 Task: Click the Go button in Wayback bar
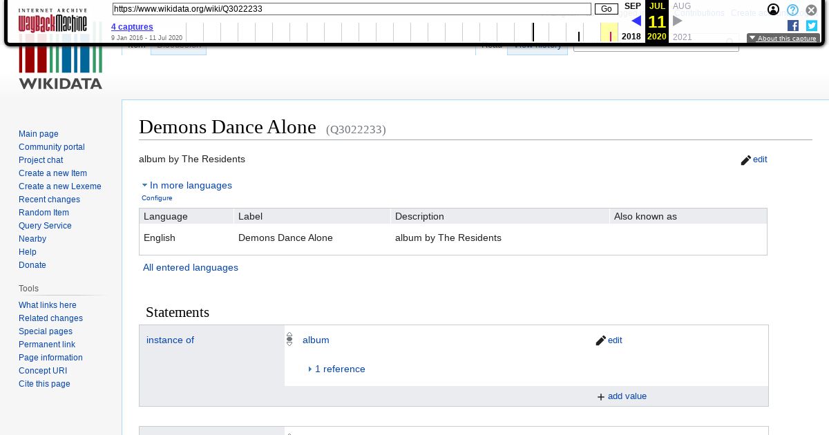607,9
